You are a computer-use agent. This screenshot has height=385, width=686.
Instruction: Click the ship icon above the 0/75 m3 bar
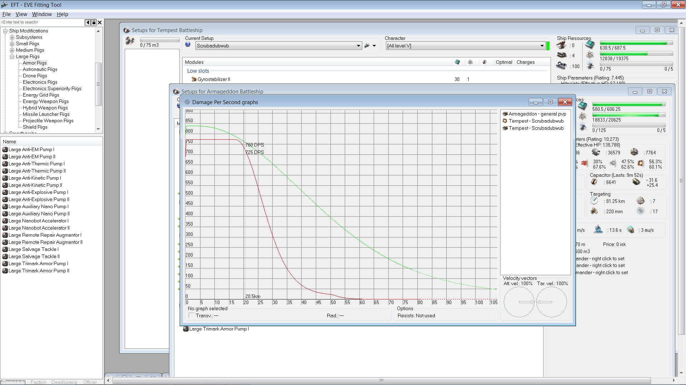[x=130, y=41]
